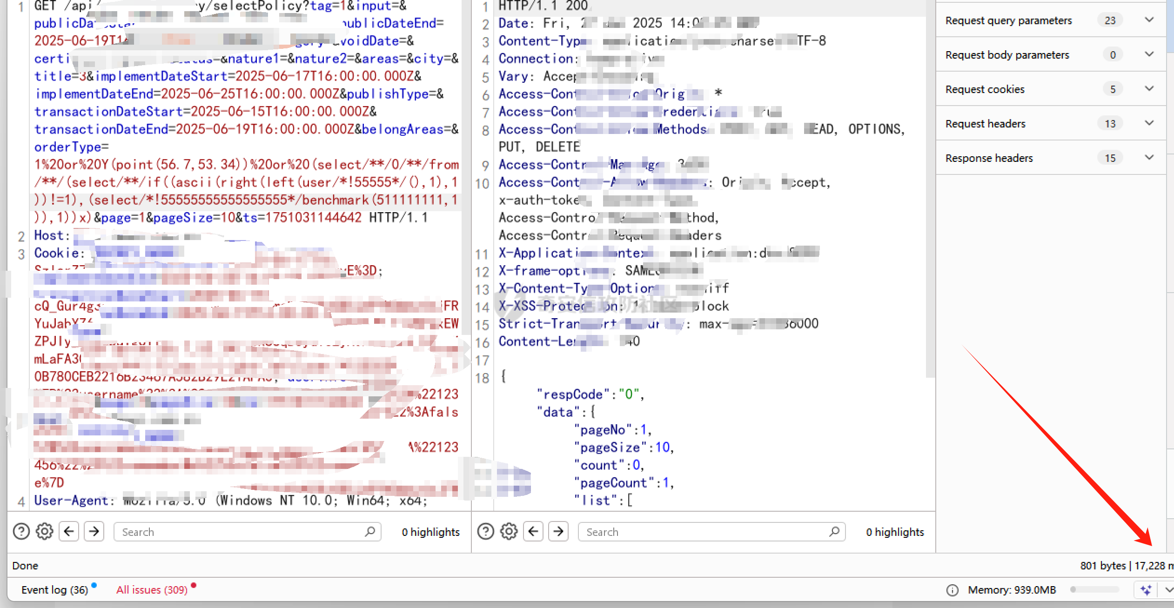Open help for the response panel
The image size is (1174, 608).
486,531
